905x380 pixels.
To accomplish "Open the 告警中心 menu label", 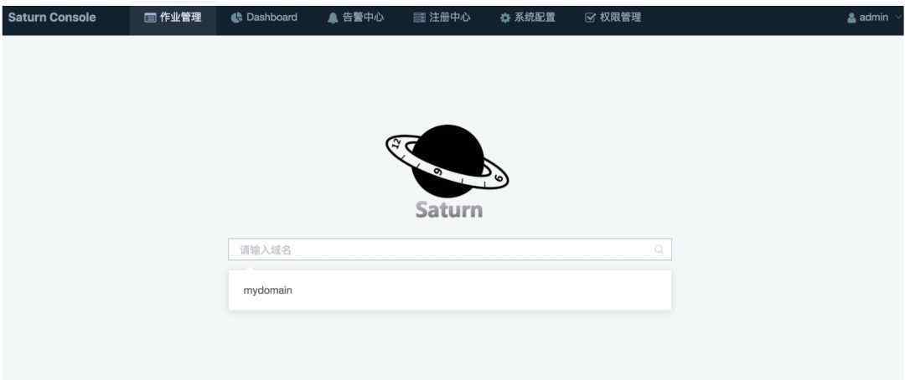I will click(363, 18).
